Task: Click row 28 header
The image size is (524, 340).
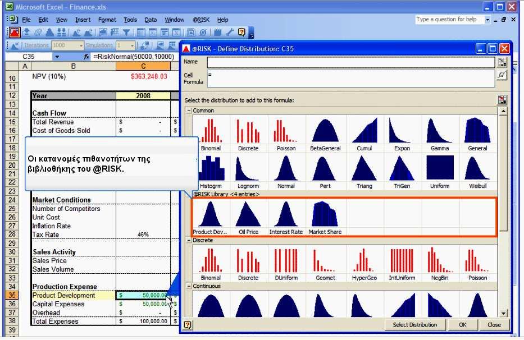Action: [12, 234]
